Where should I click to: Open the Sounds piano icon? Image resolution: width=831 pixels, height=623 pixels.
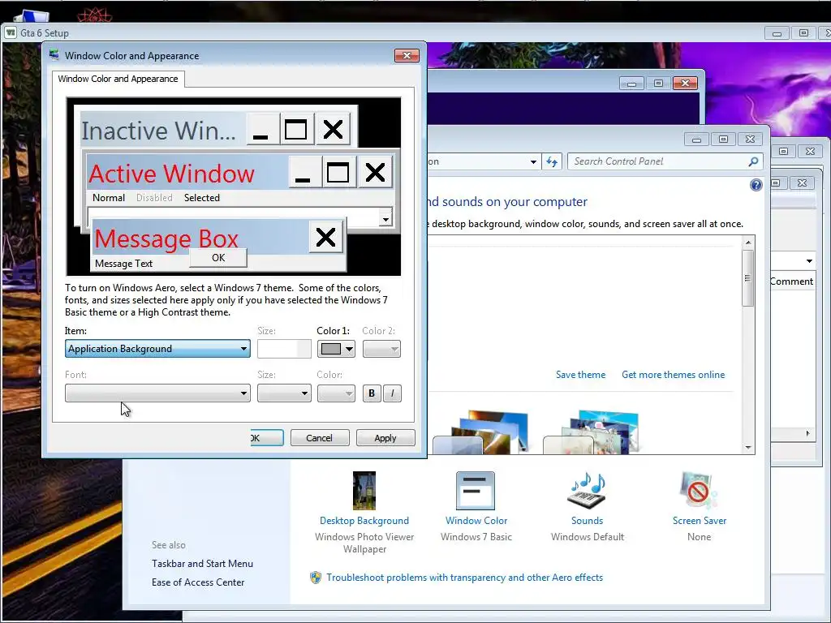click(587, 491)
